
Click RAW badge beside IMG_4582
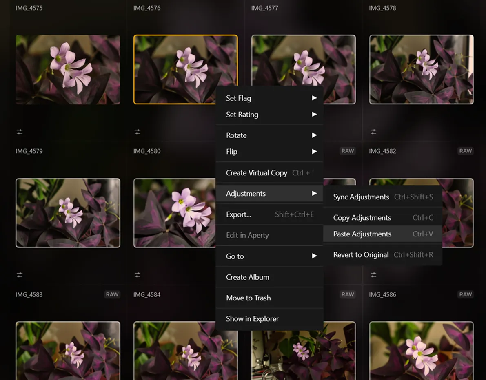[x=465, y=151]
